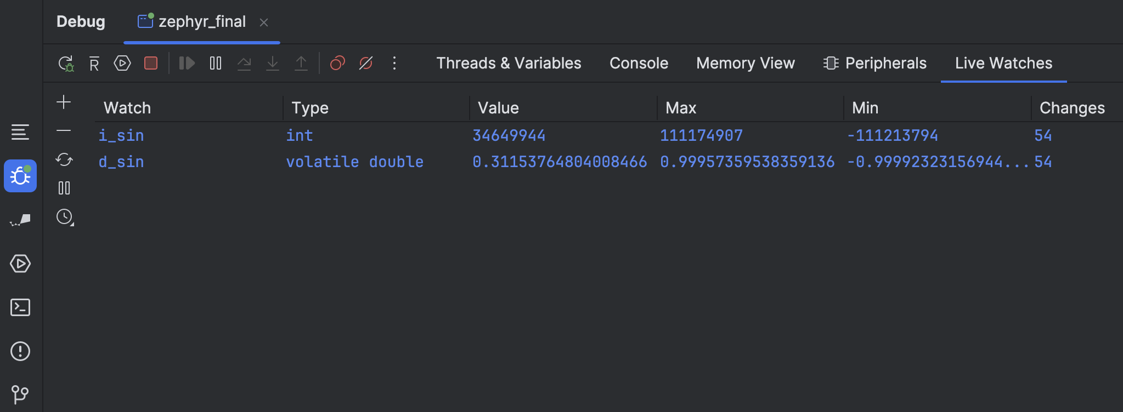Select the i_sin watch row
This screenshot has width=1123, height=412.
coord(609,135)
